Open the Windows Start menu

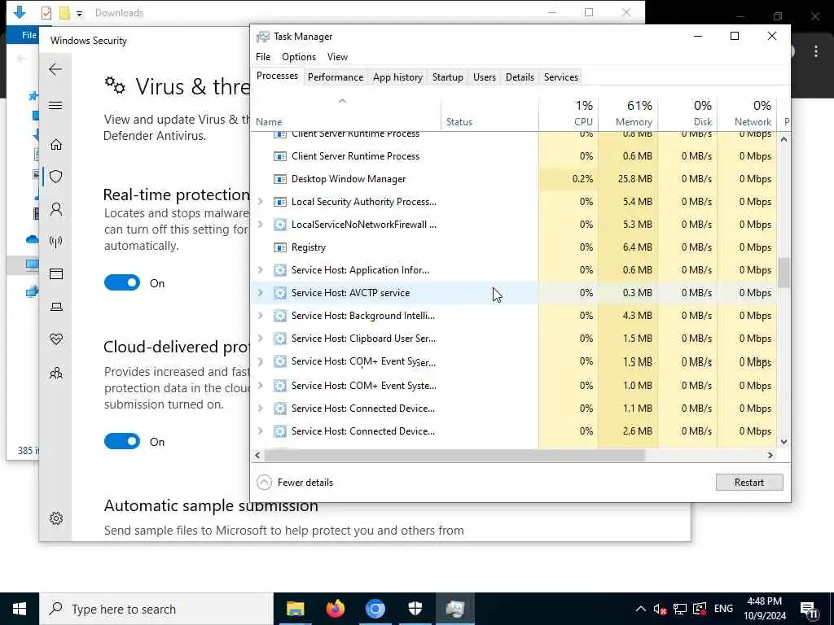tap(20, 609)
